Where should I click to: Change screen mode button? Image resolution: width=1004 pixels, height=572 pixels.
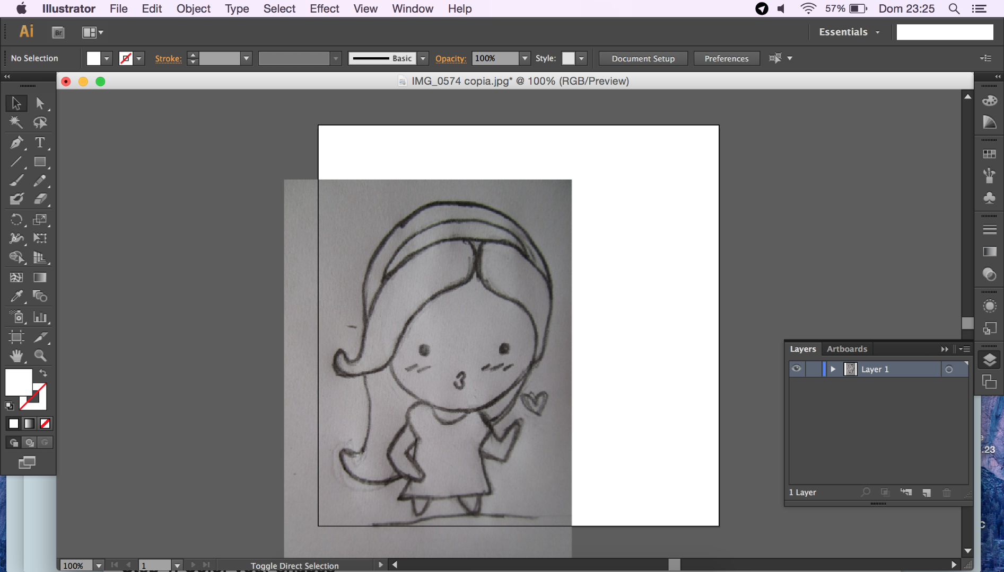pos(27,462)
